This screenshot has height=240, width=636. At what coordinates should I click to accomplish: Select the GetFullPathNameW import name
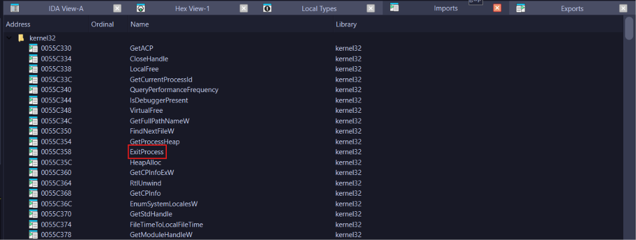(x=160, y=121)
